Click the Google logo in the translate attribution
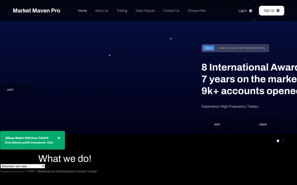The height and width of the screenshot is (185, 297). coord(30,171)
